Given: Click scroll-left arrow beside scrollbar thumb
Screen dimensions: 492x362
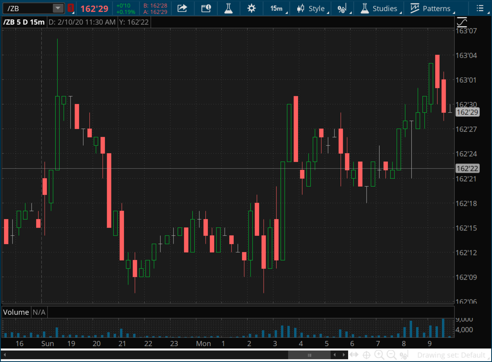Looking at the screenshot, I should 335,355.
